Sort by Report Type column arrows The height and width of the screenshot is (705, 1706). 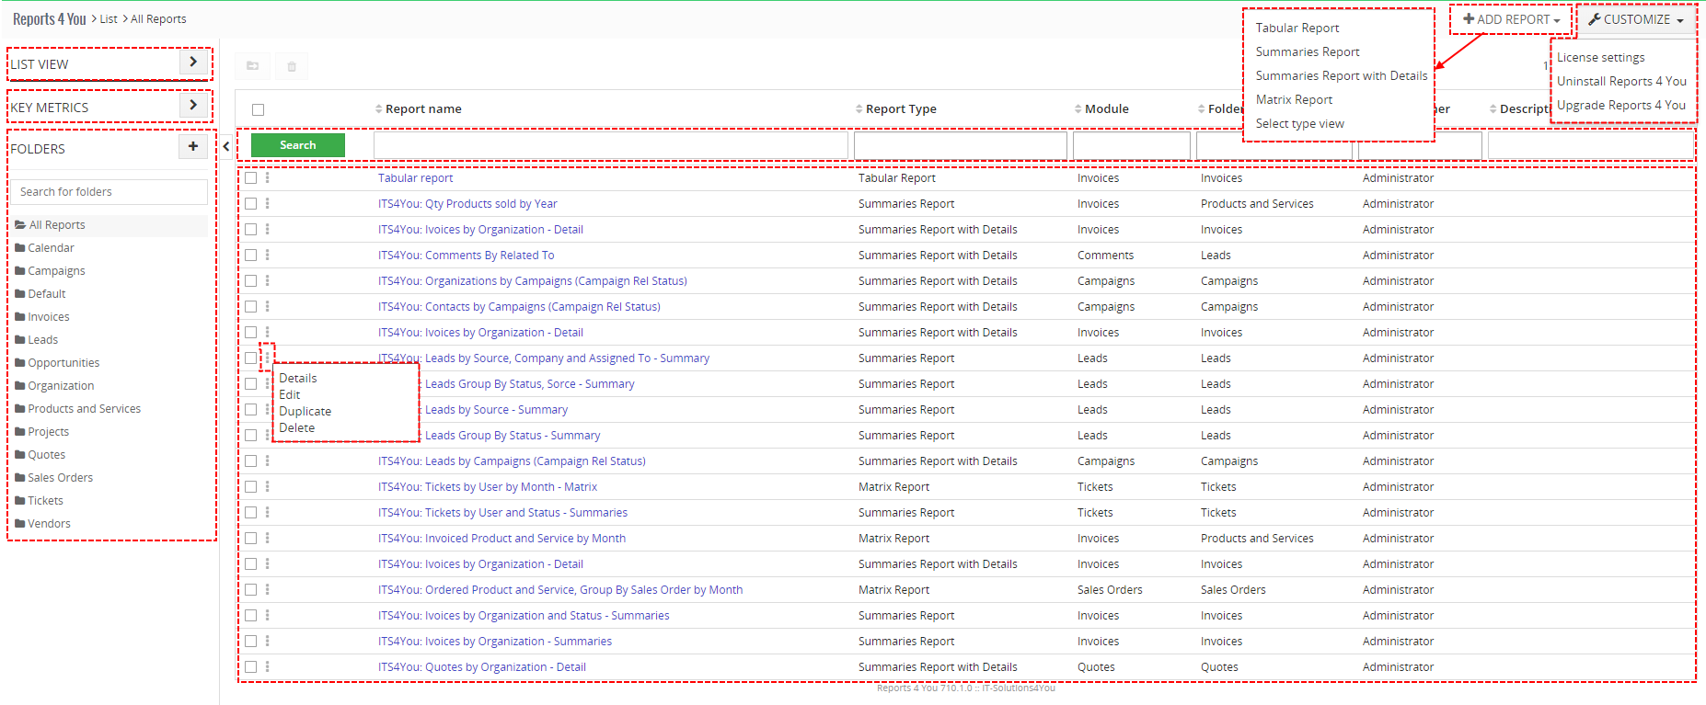click(859, 109)
